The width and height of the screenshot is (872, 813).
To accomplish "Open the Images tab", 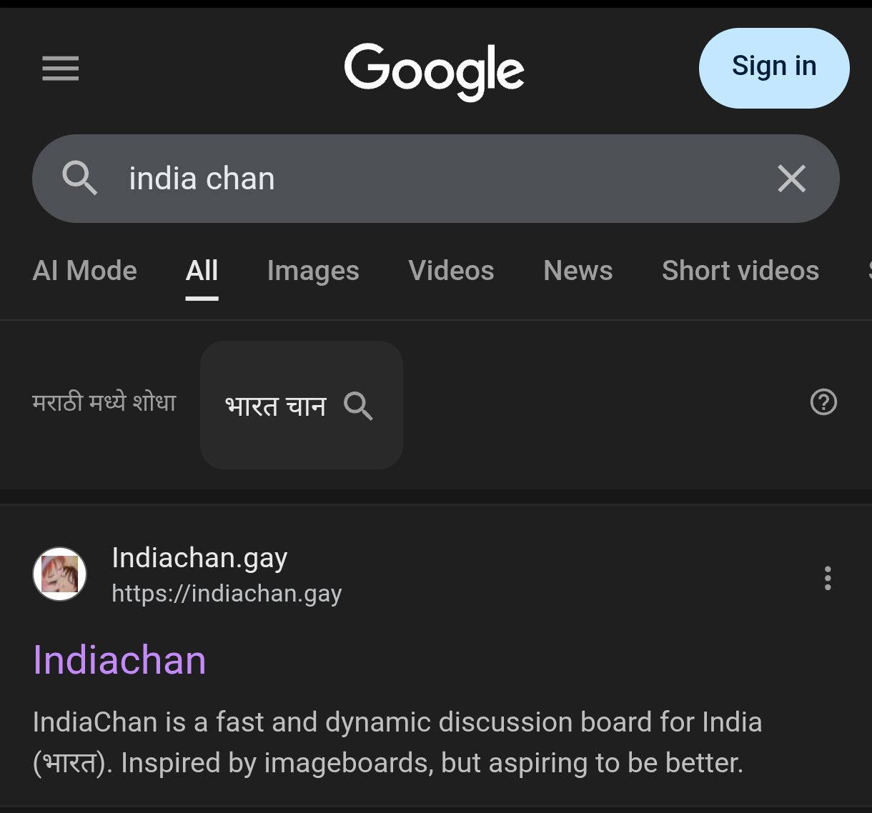I will pyautogui.click(x=313, y=271).
